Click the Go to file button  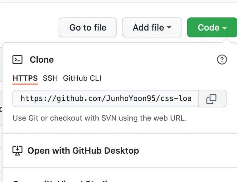pos(88,27)
